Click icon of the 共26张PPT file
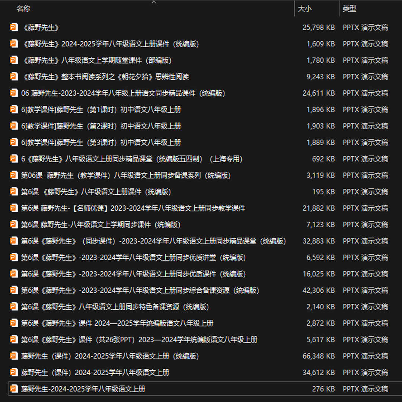Screen dimensions: 402x402 [14, 339]
